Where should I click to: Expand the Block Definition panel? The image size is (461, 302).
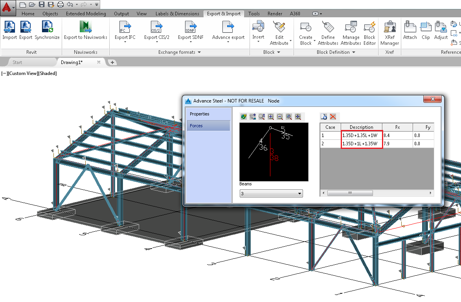pyautogui.click(x=336, y=52)
